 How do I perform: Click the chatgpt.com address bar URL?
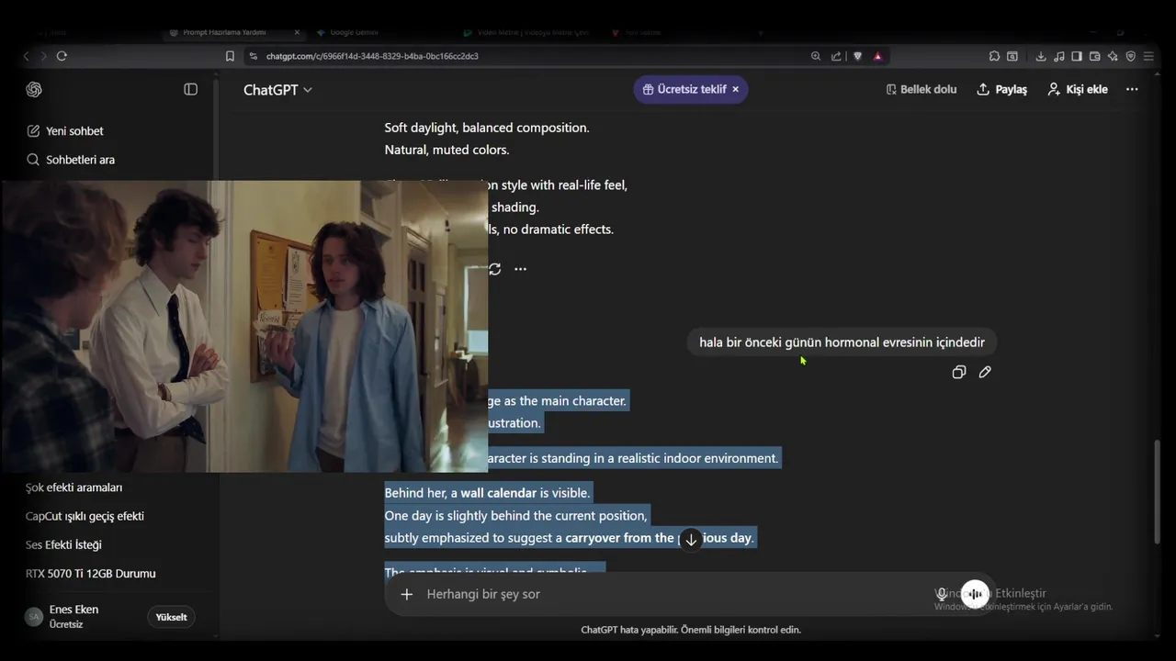coord(372,56)
